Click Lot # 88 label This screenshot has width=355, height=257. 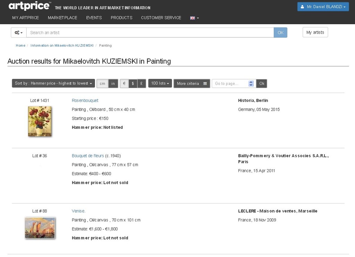(x=40, y=211)
